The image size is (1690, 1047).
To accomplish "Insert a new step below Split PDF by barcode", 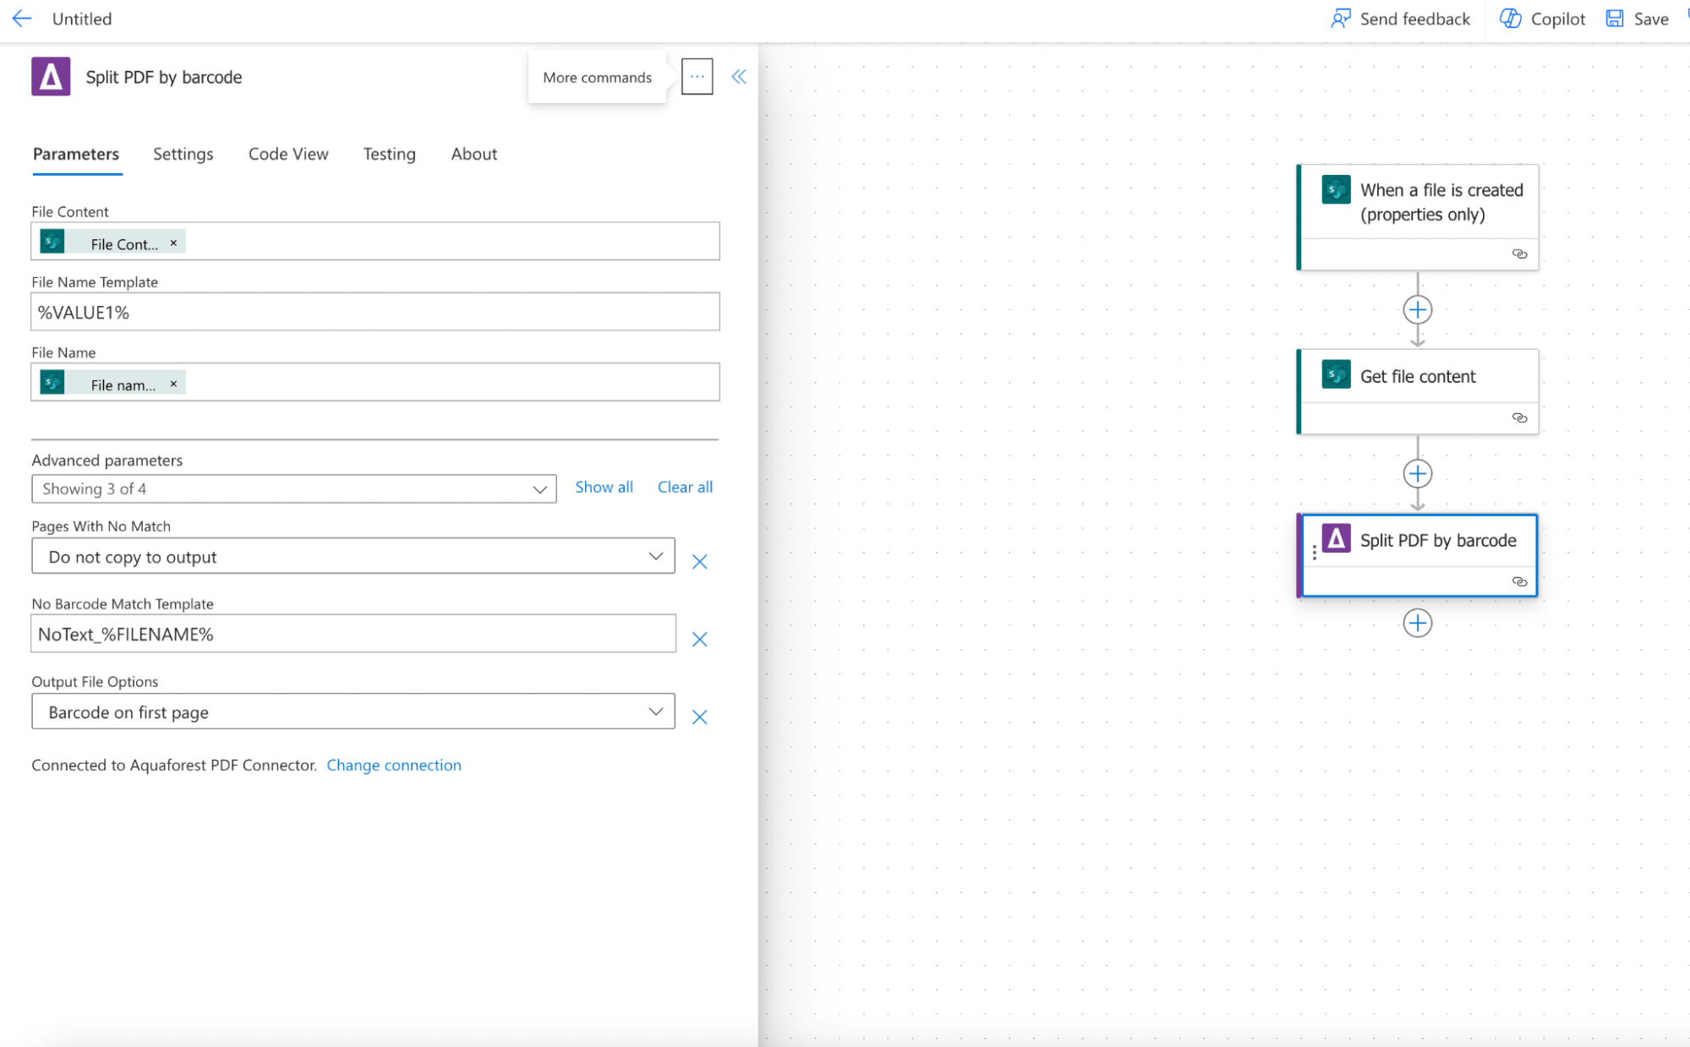I will (x=1418, y=623).
